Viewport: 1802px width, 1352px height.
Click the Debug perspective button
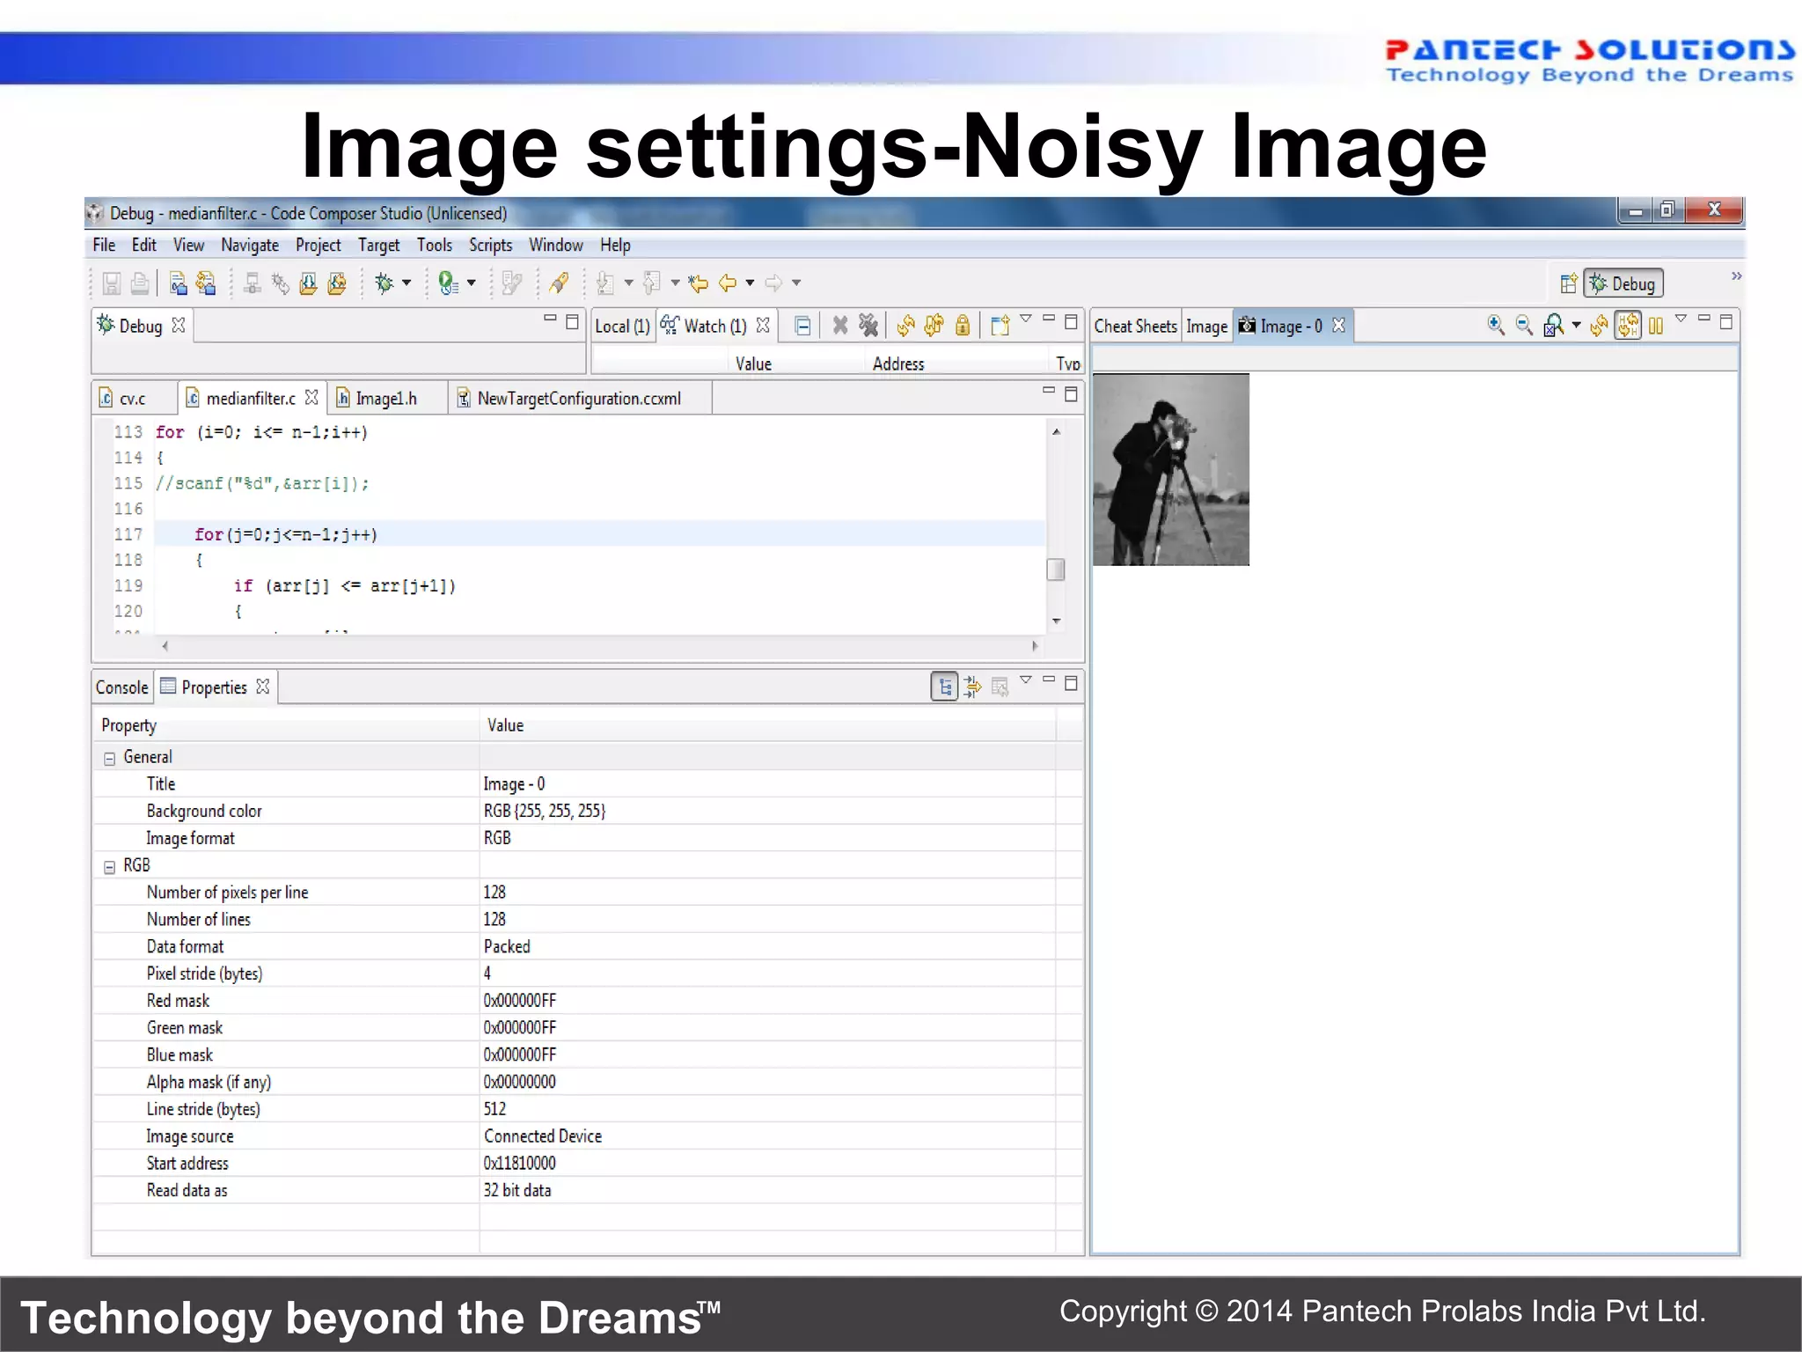[x=1623, y=283]
